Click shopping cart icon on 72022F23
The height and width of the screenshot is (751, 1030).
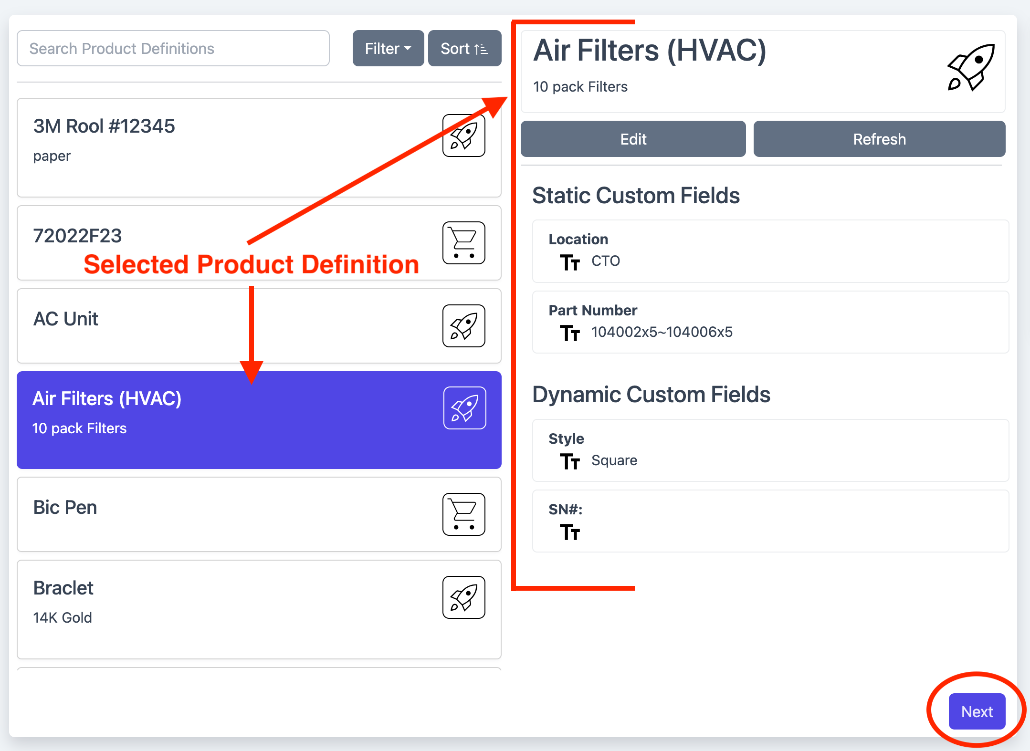(463, 243)
